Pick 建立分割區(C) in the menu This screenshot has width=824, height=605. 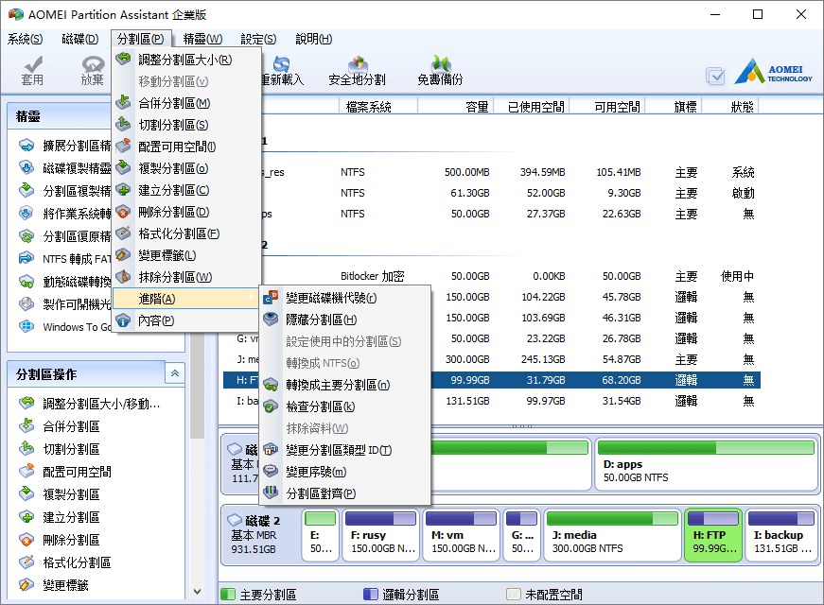pos(186,190)
